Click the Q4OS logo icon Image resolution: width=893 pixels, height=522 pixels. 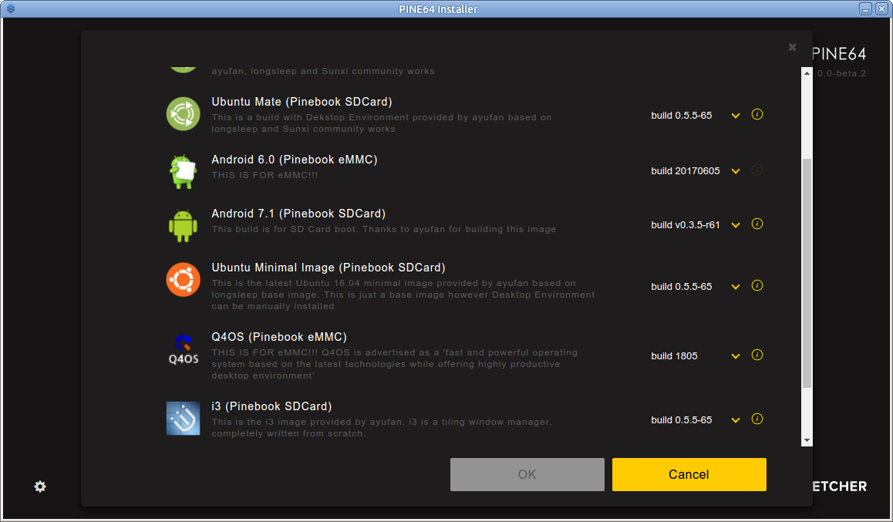click(183, 349)
